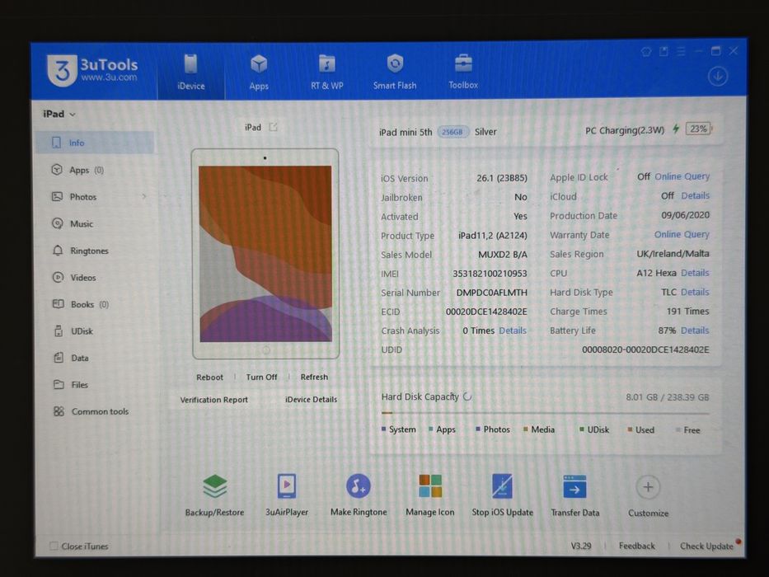Open iDevice Details
This screenshot has height=577, width=769.
pos(311,400)
